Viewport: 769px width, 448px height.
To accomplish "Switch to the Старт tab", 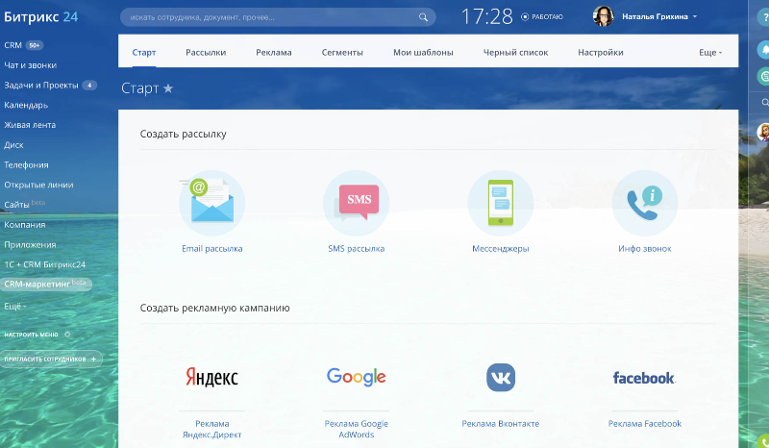I will 143,53.
